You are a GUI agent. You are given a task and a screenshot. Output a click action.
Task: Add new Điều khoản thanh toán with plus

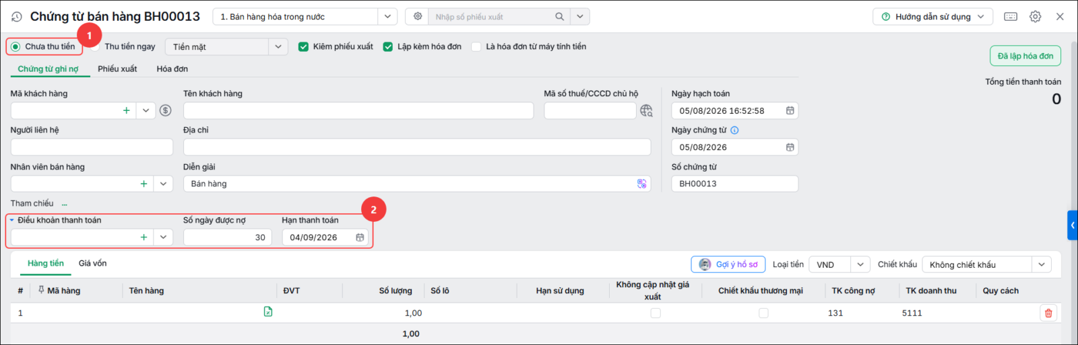click(x=144, y=237)
